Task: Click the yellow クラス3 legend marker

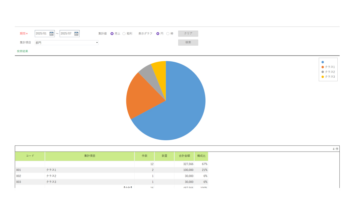Action: click(323, 77)
